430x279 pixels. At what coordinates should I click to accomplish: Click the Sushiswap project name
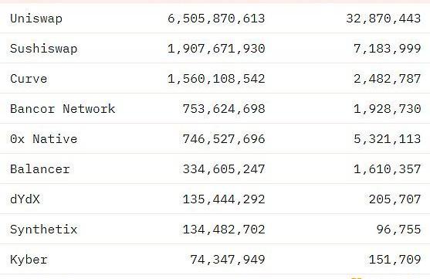tap(43, 49)
